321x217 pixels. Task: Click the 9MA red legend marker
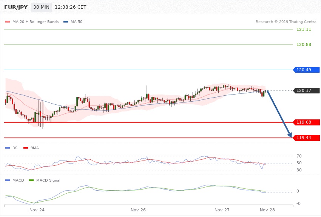point(26,148)
